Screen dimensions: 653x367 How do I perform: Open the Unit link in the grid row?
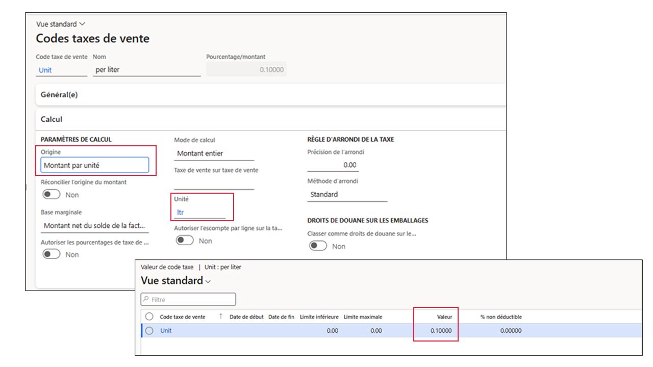tap(166, 331)
